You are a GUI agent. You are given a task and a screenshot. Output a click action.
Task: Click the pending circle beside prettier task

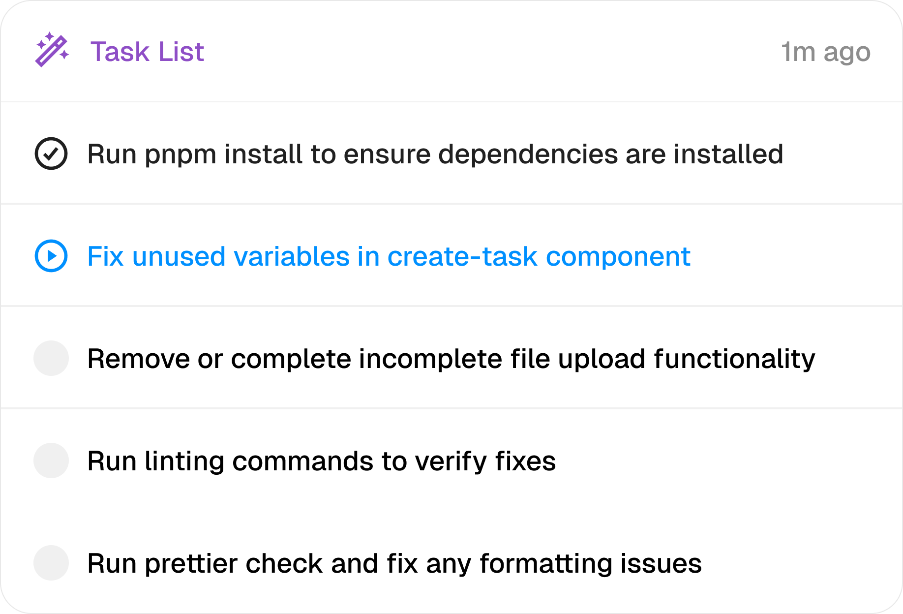click(51, 563)
